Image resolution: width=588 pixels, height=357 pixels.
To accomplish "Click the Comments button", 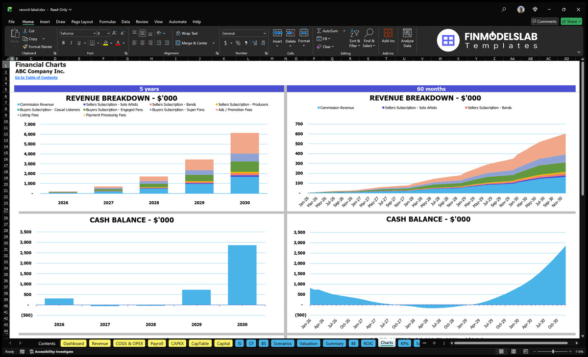I will [x=544, y=22].
